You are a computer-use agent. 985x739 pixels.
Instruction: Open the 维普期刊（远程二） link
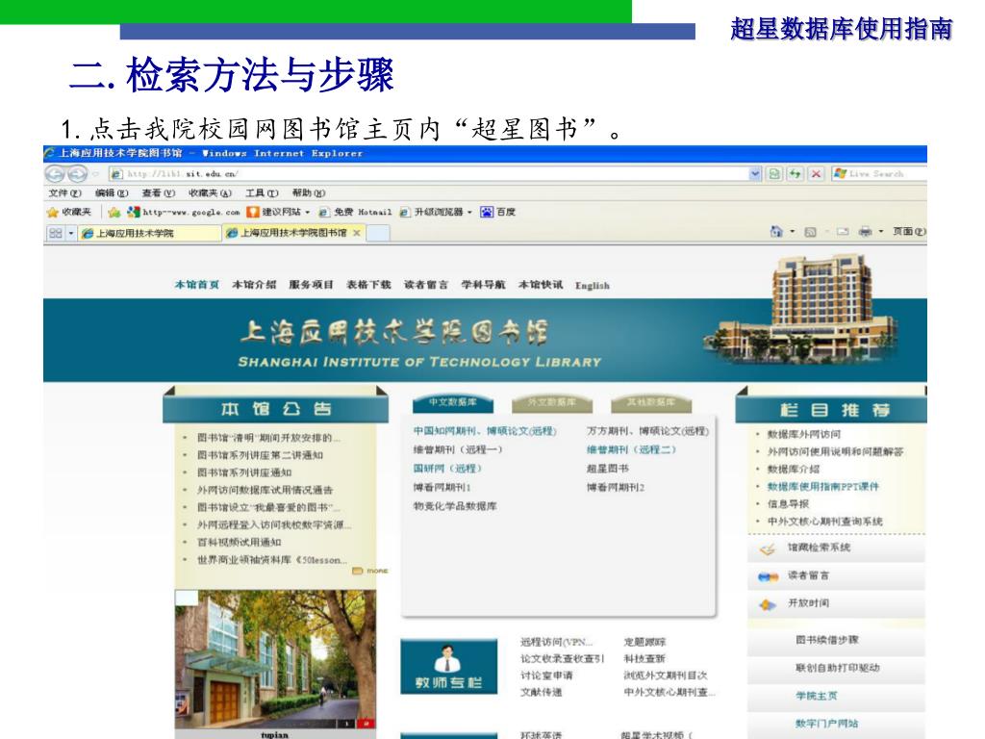point(631,449)
